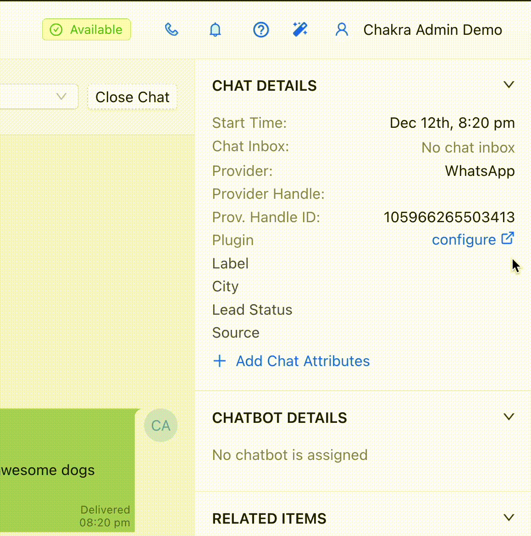The width and height of the screenshot is (531, 536).
Task: Click the Label attribute row
Action: [231, 263]
